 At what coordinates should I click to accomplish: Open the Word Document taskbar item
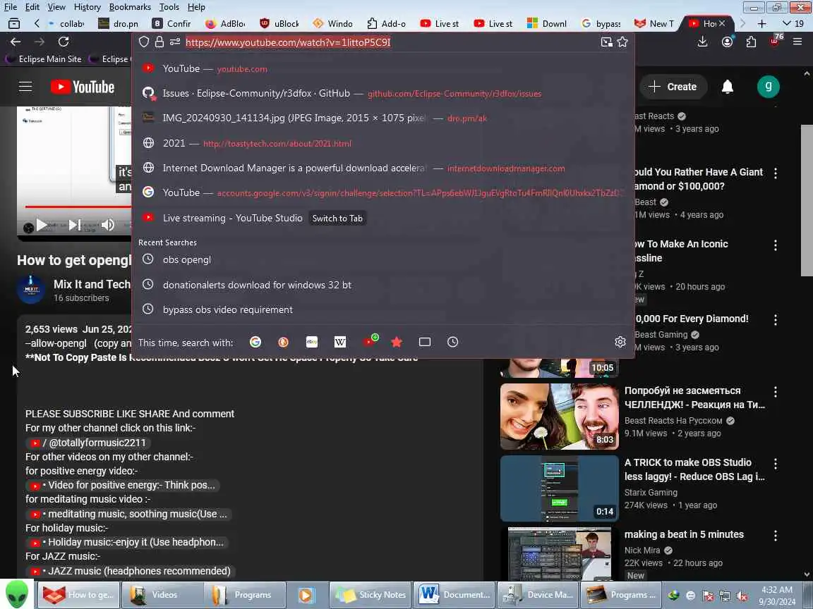pyautogui.click(x=454, y=594)
